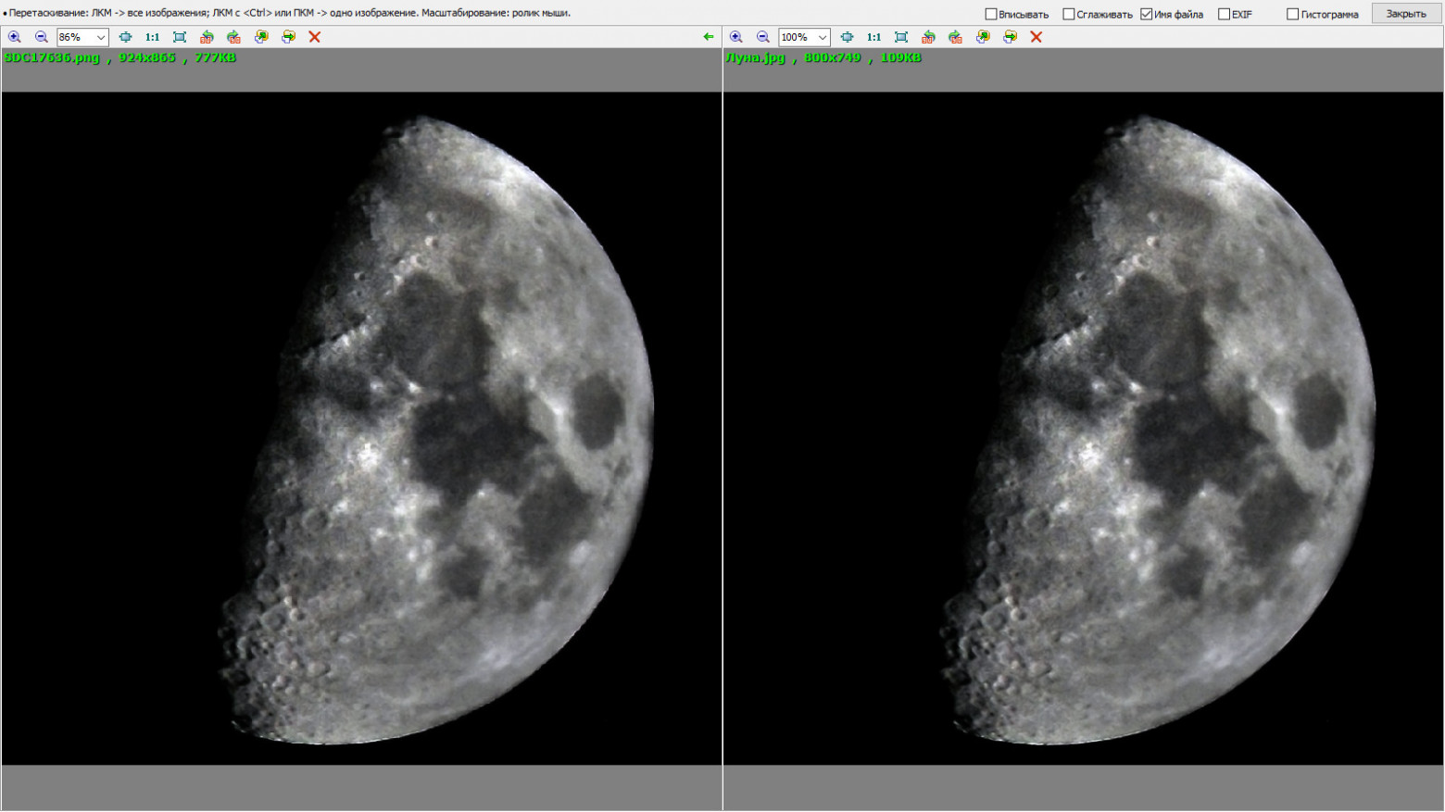Uncheck the Имя файла checkbox
This screenshot has height=812, width=1445.
tap(1147, 14)
